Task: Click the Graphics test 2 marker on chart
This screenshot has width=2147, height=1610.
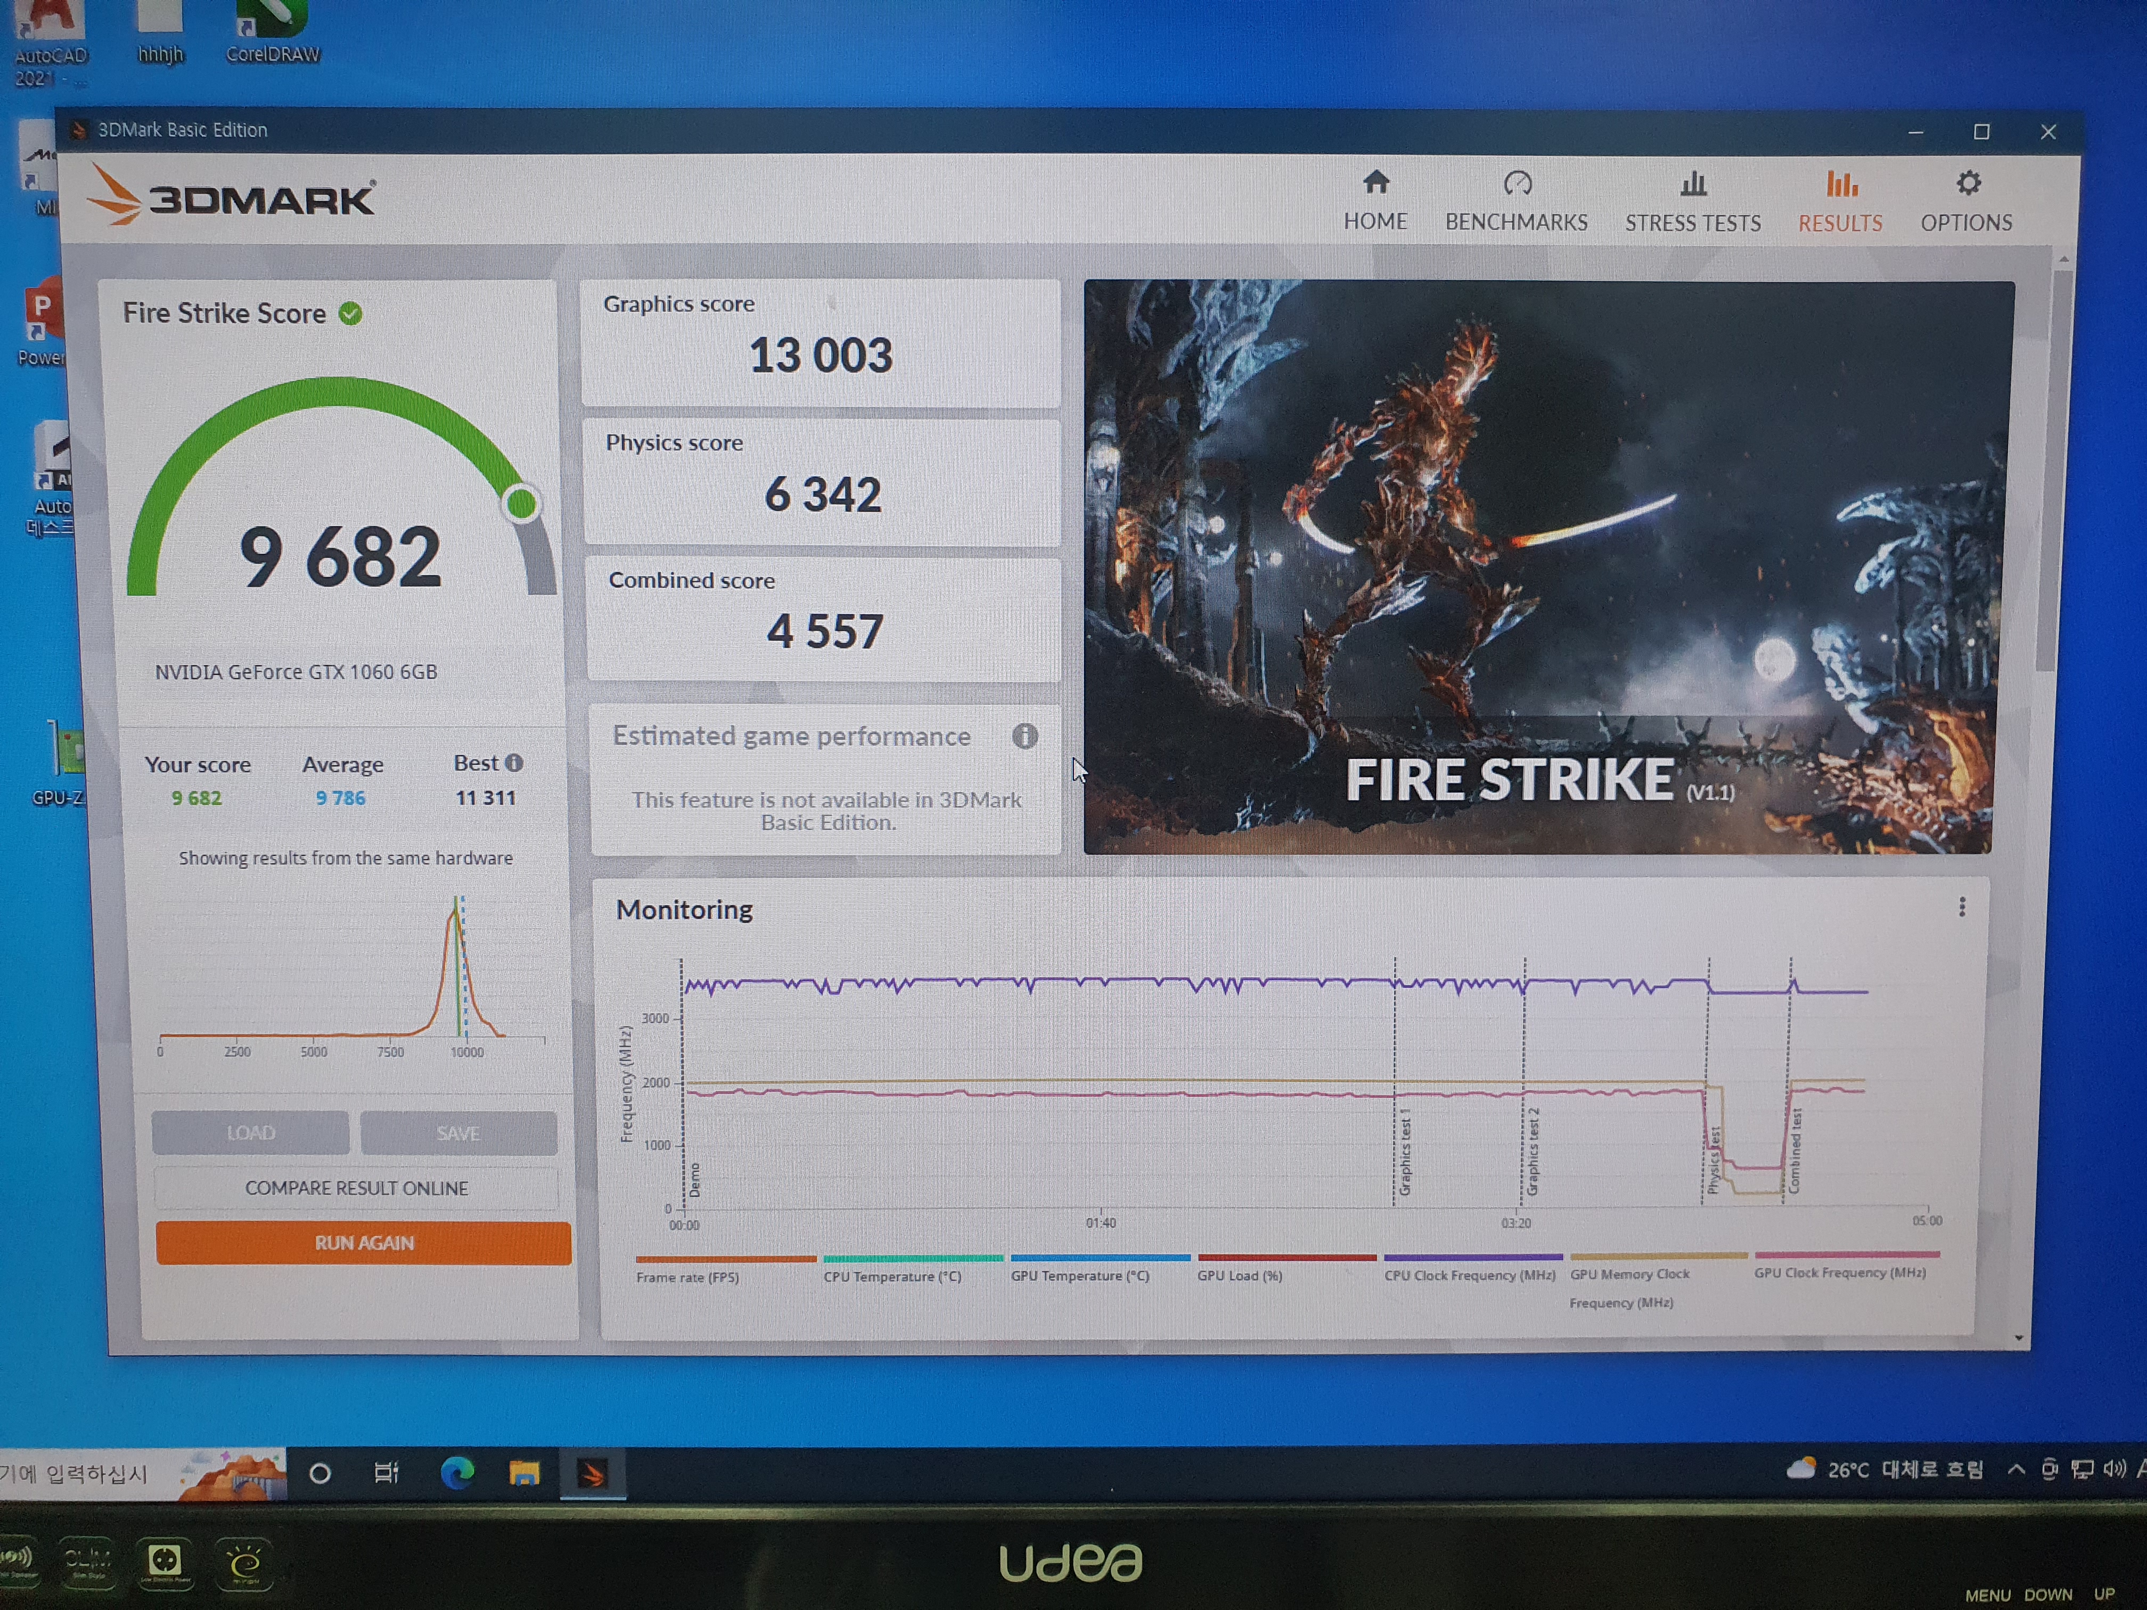Action: (1533, 1151)
